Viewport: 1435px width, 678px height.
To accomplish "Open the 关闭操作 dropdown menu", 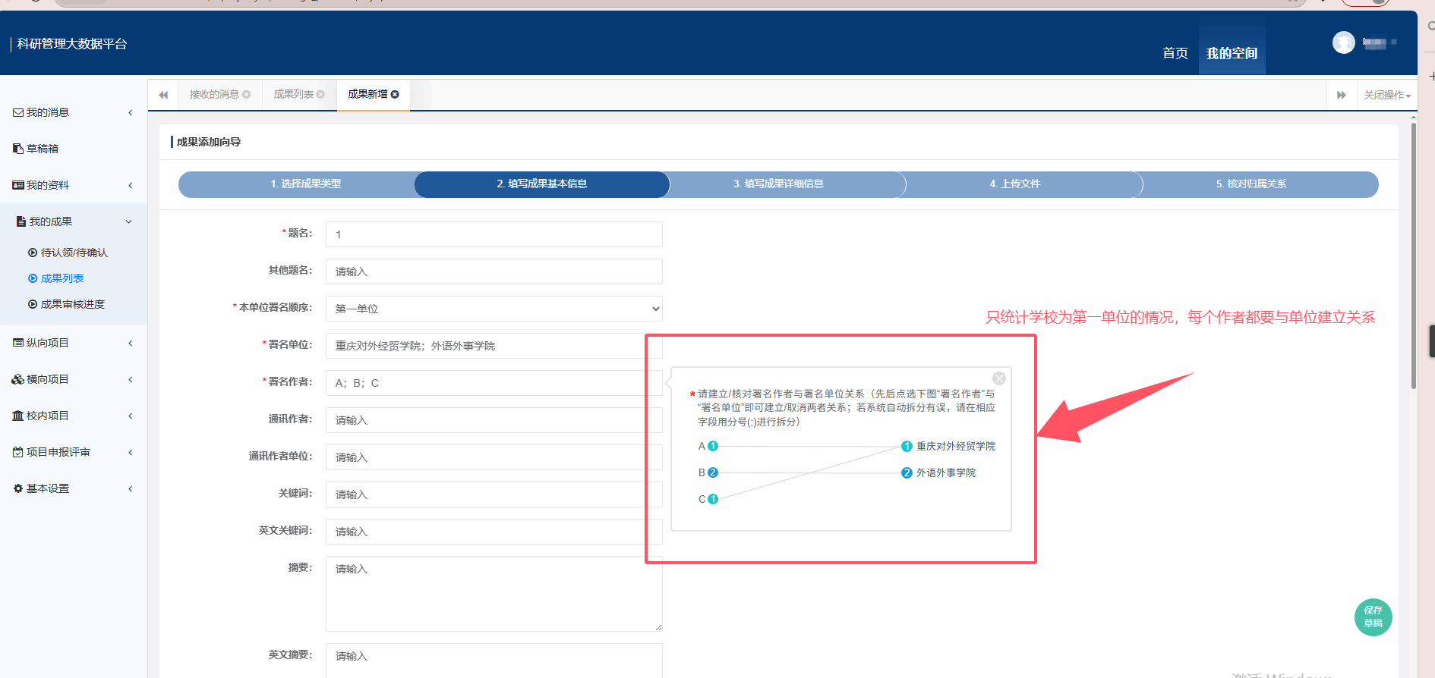I will pyautogui.click(x=1386, y=95).
